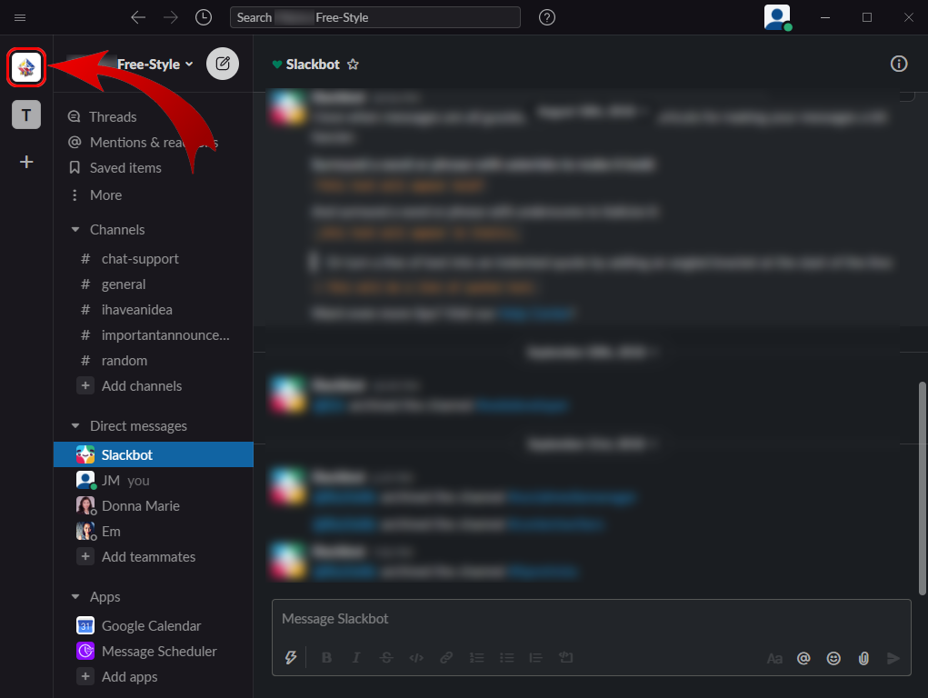Viewport: 928px width, 698px height.
Task: Click the Search Free-Style field
Action: coord(375,18)
